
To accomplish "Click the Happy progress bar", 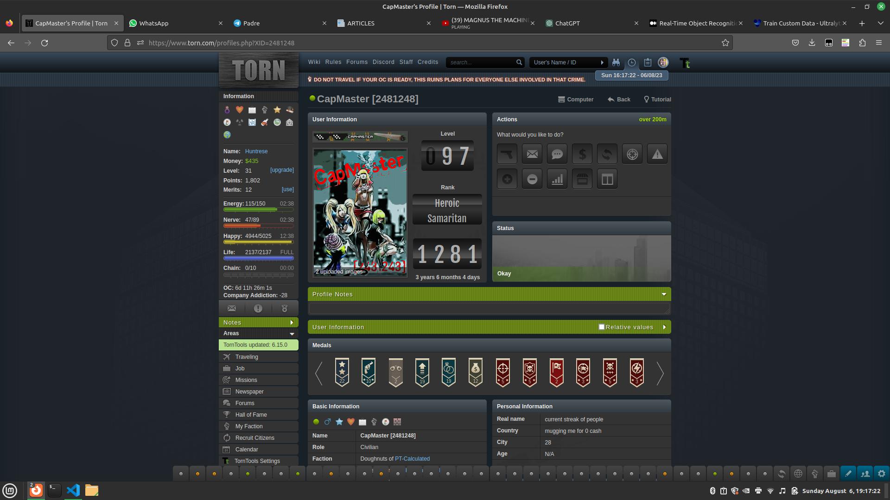I will coord(259,242).
